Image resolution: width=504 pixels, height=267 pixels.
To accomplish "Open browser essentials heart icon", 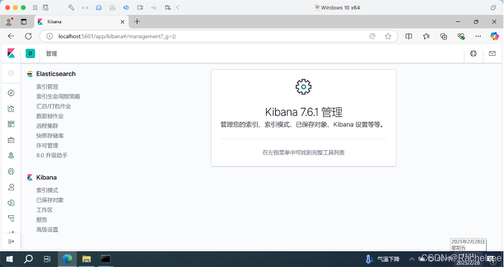I will tap(462, 36).
